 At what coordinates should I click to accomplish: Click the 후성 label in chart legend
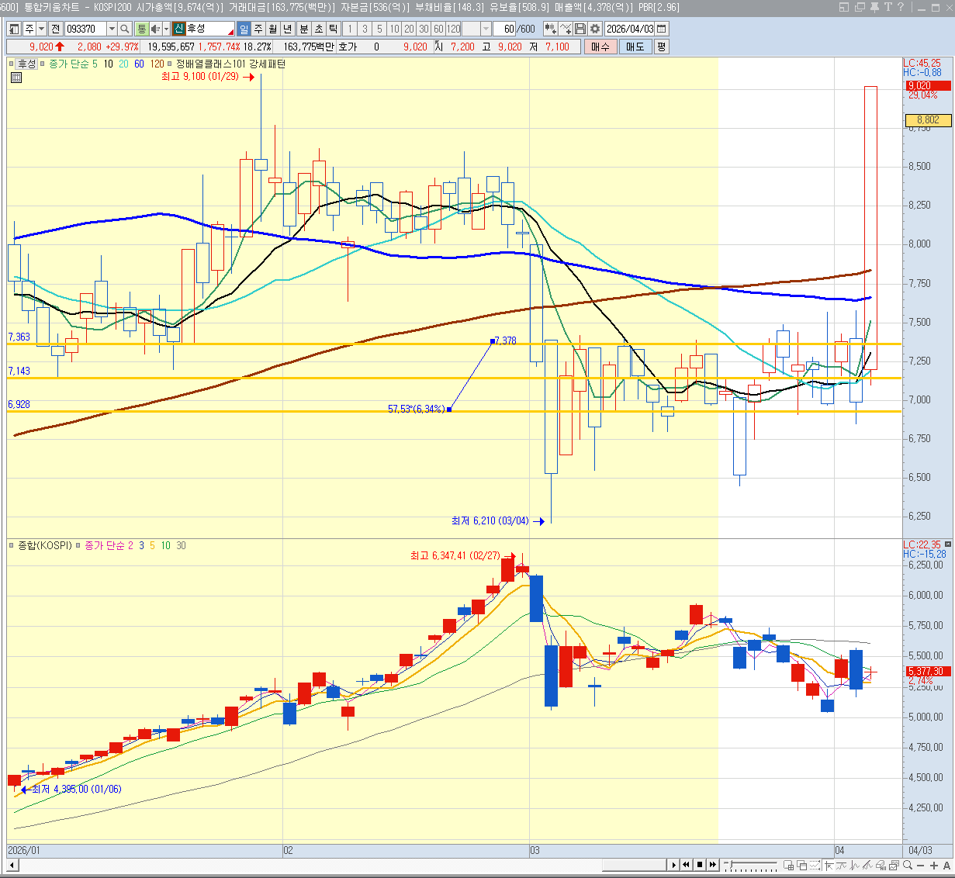pos(27,64)
